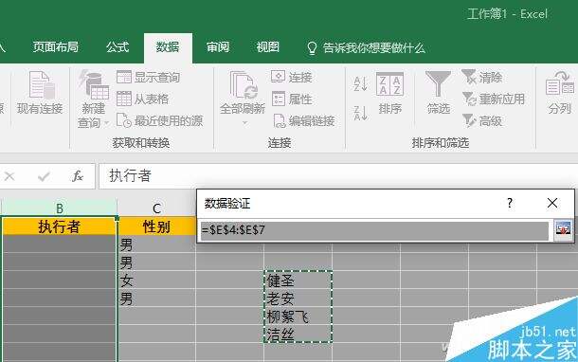Open the 审阅 tab
The image size is (578, 362).
click(218, 47)
